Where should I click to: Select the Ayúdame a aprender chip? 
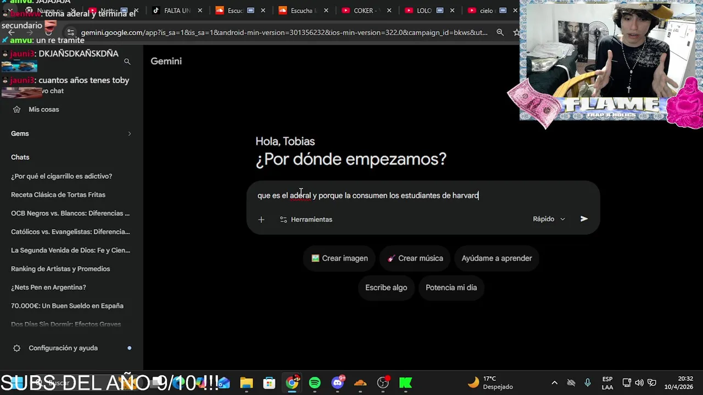pos(496,258)
